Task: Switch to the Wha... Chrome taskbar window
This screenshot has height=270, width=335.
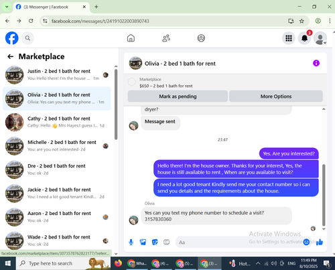Action: coord(137,263)
